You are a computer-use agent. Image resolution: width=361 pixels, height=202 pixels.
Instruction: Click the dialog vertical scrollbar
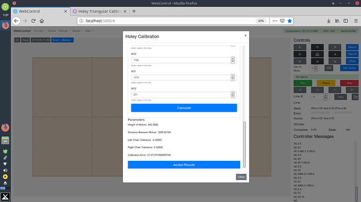tap(244, 145)
